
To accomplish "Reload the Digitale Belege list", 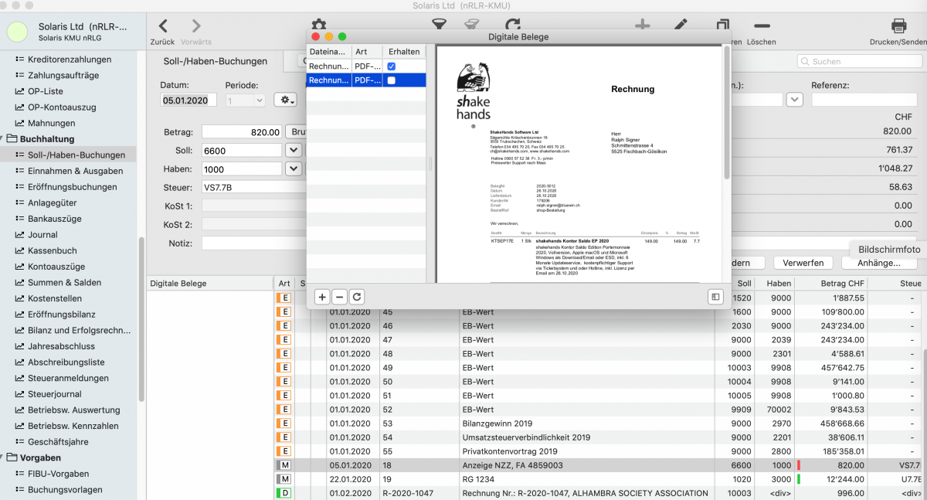I will (x=357, y=297).
